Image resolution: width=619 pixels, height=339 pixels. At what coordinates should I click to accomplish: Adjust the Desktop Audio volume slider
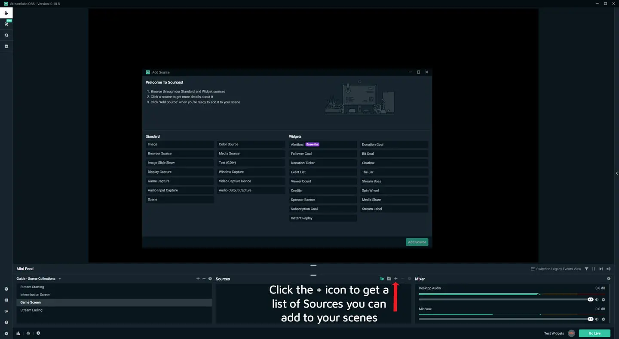click(x=506, y=299)
